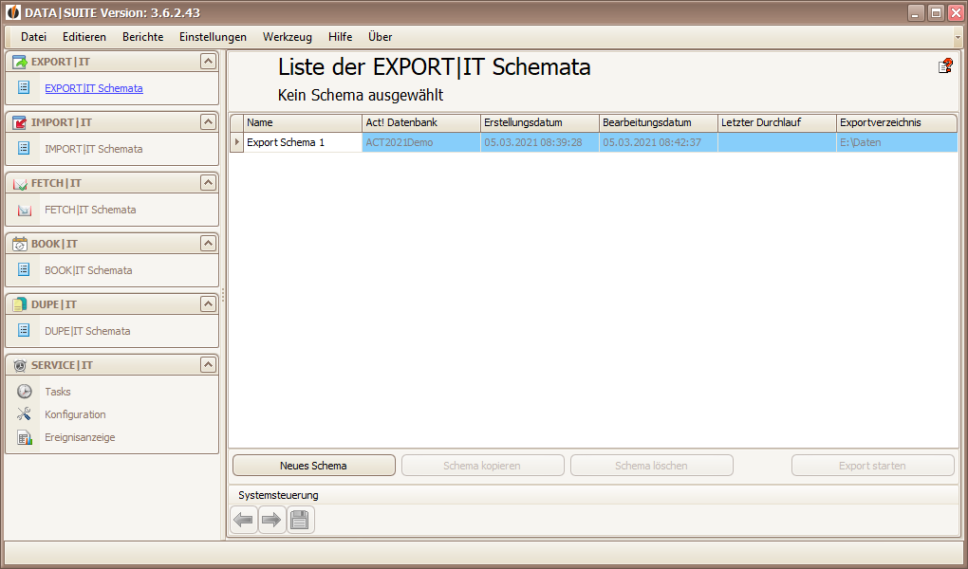The width and height of the screenshot is (968, 569).
Task: Click the Export starten button
Action: click(872, 466)
